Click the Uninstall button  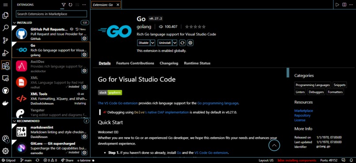(x=165, y=43)
